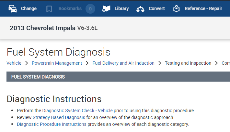This screenshot has height=132, width=230.
Task: Click the Convert scales icon
Action: coord(140,9)
